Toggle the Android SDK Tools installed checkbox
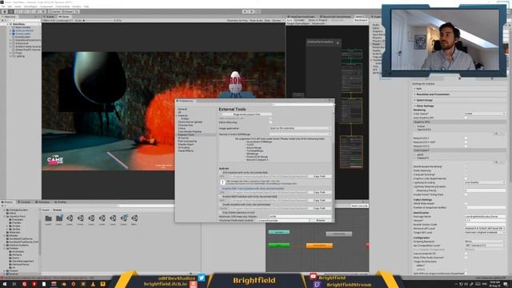 pos(221,189)
